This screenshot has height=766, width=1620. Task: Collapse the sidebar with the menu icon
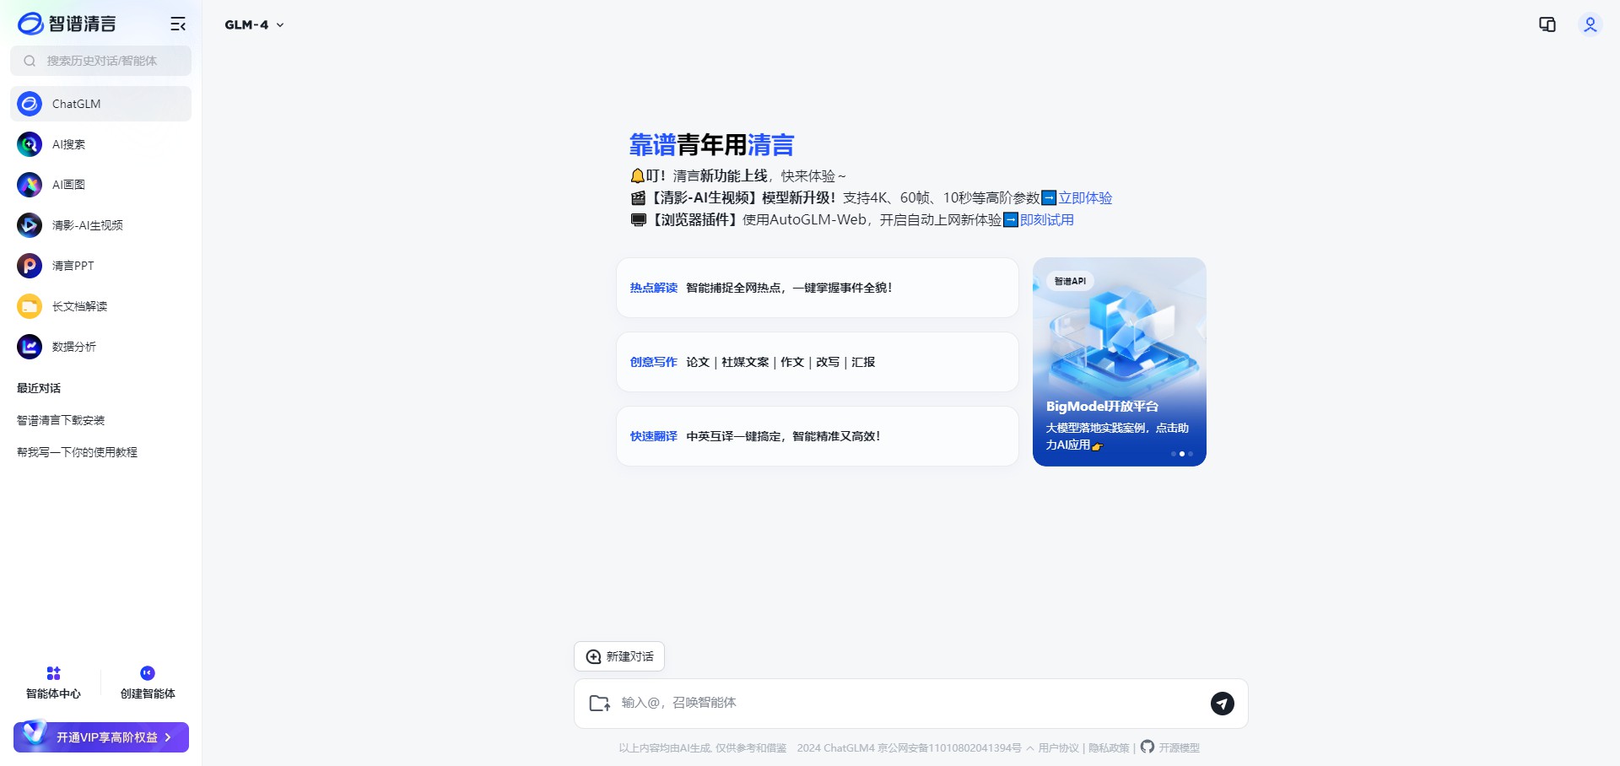(178, 24)
